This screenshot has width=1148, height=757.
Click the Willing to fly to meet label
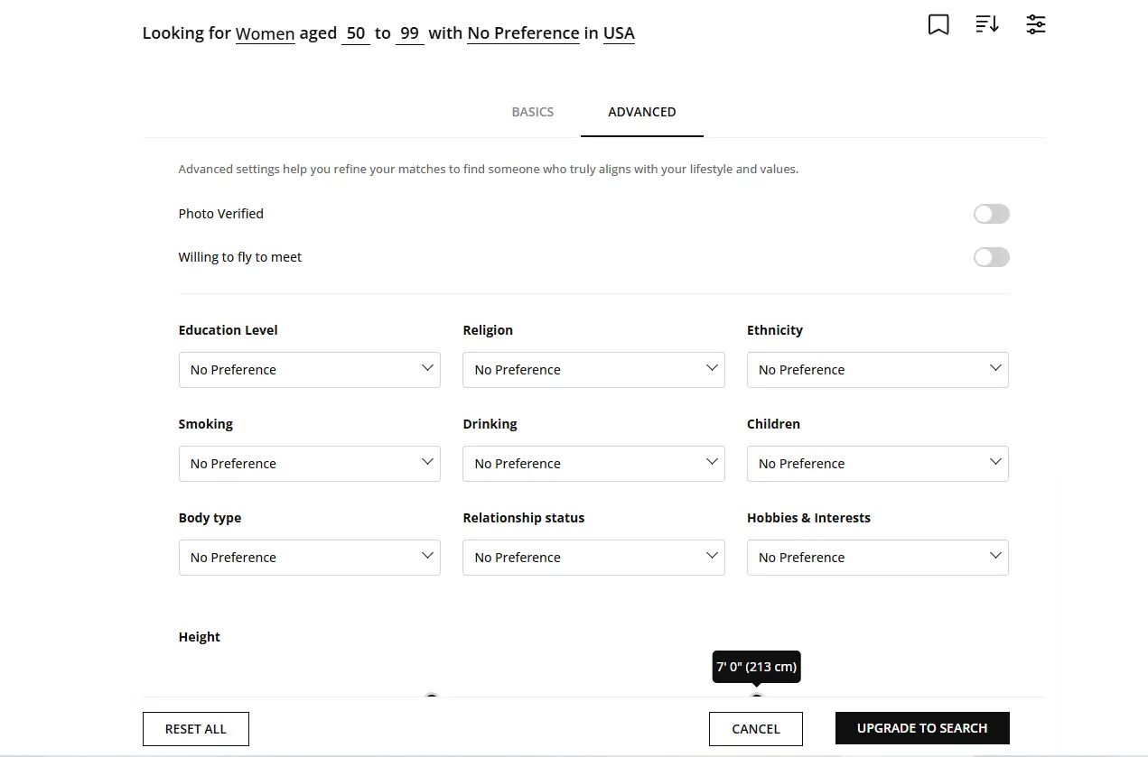(240, 257)
